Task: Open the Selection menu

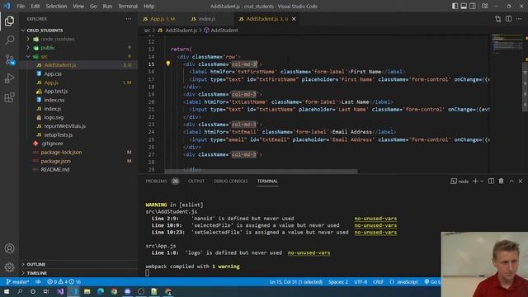Action: (56, 6)
